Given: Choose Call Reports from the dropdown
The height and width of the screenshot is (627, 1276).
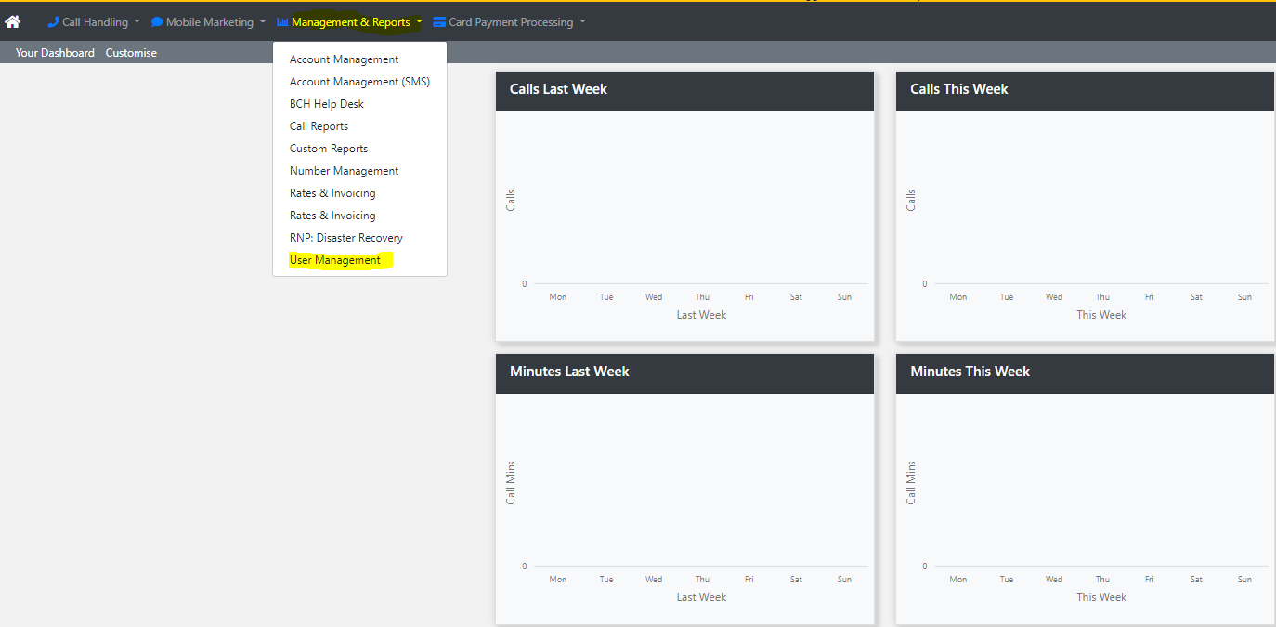Looking at the screenshot, I should tap(319, 126).
